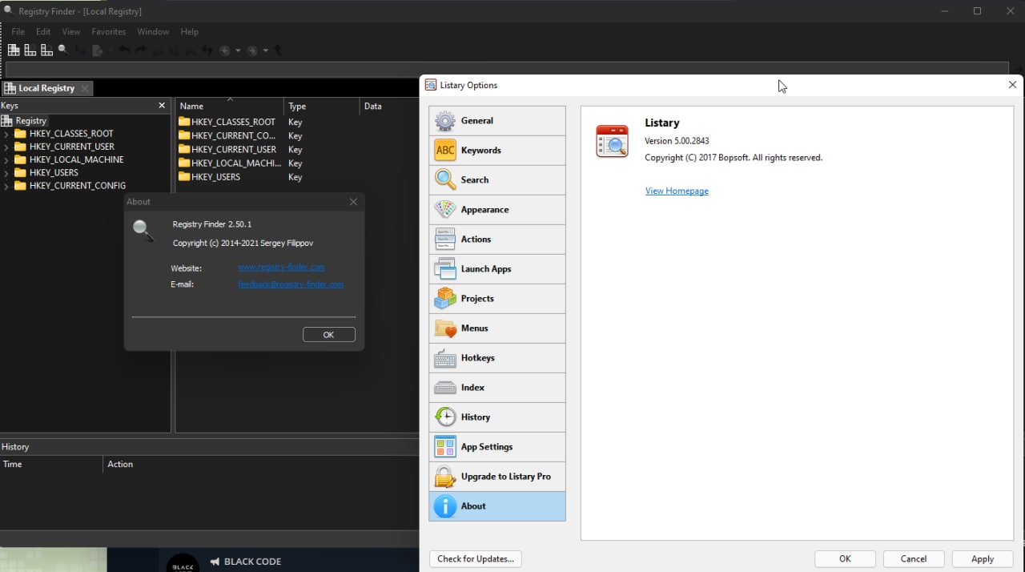This screenshot has width=1025, height=572.
Task: Open Search section in Listary Options
Action: tap(497, 180)
